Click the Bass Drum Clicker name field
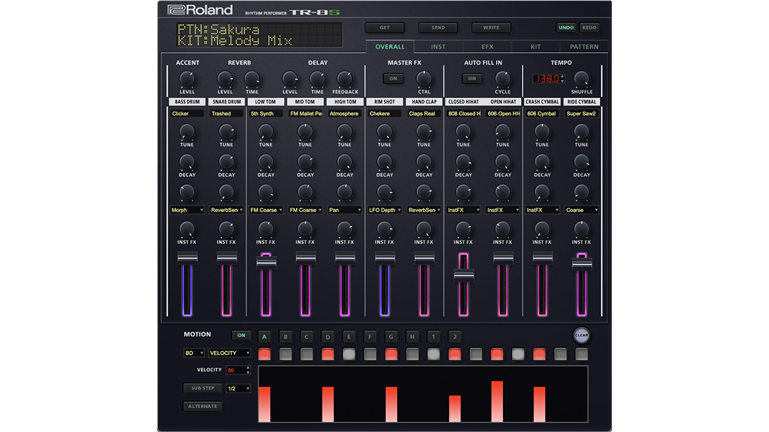The width and height of the screenshot is (769, 432). 187,113
